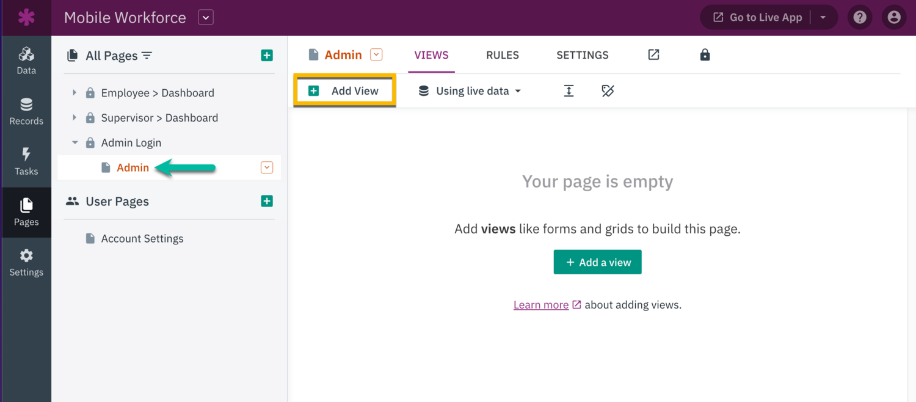View page login security via the lock icon
This screenshot has width=916, height=402.
pyautogui.click(x=705, y=54)
